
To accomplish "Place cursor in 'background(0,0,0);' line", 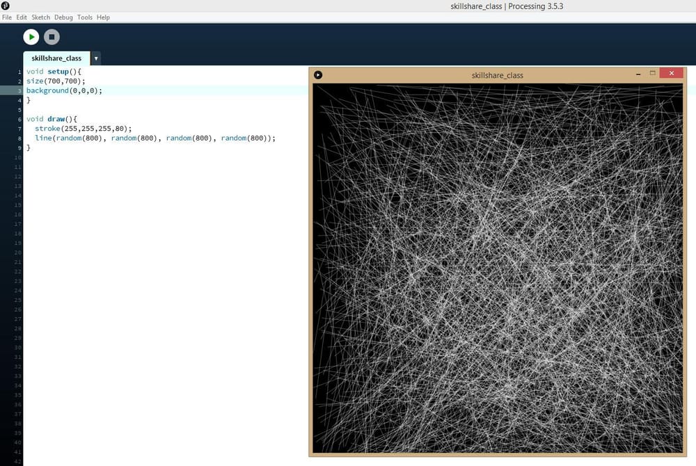I will pyautogui.click(x=64, y=90).
